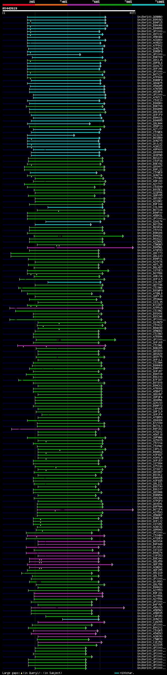Select hit label UniRef100_B4FA48
The height and width of the screenshot is (675, 167).
pyautogui.click(x=150, y=544)
